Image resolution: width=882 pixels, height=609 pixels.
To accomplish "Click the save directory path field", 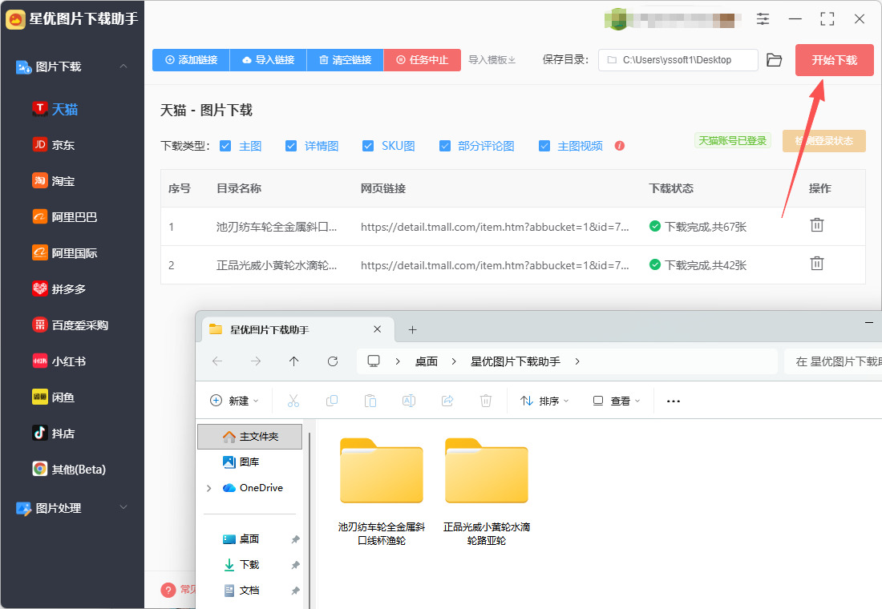I will [x=678, y=59].
